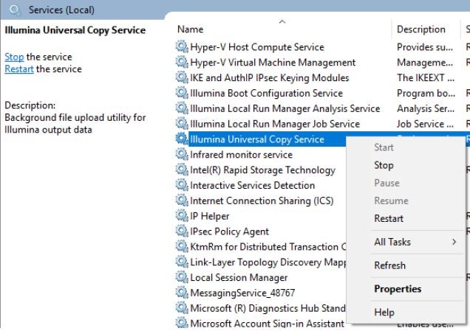The image size is (470, 331).
Task: Click the Description column header
Action: click(420, 29)
